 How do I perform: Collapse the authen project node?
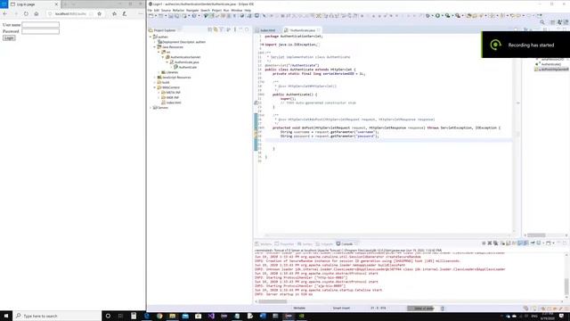151,37
